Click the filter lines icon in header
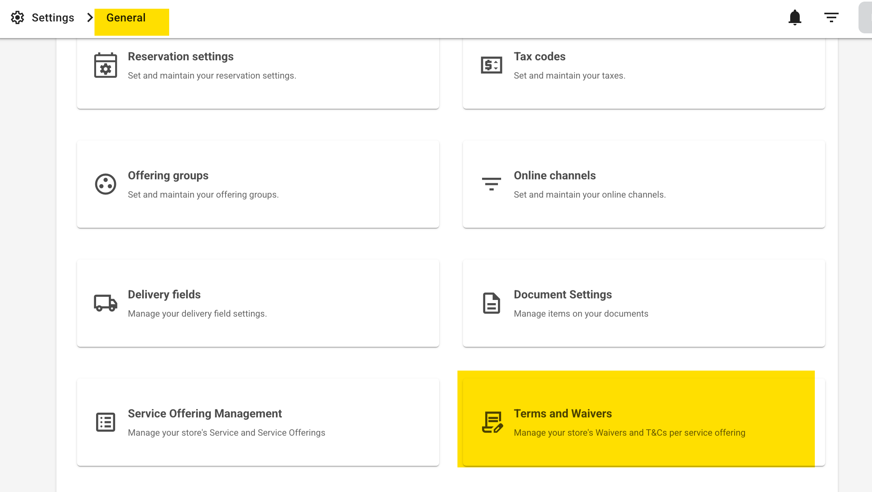Image resolution: width=872 pixels, height=492 pixels. [x=831, y=17]
